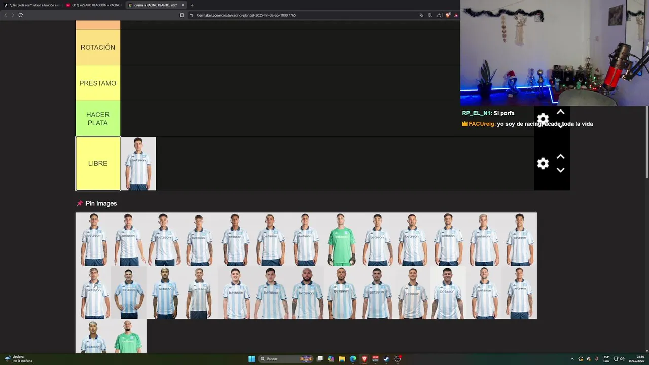This screenshot has height=365, width=649.
Task: Open Task View from taskbar
Action: [320, 359]
